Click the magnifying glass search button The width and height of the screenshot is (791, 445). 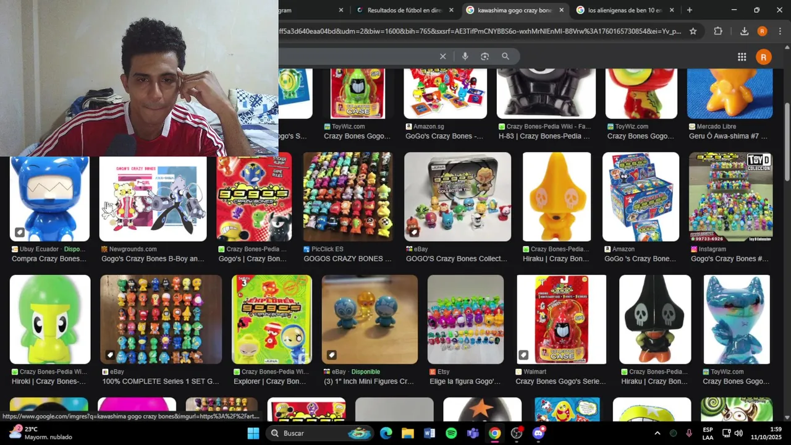click(505, 56)
